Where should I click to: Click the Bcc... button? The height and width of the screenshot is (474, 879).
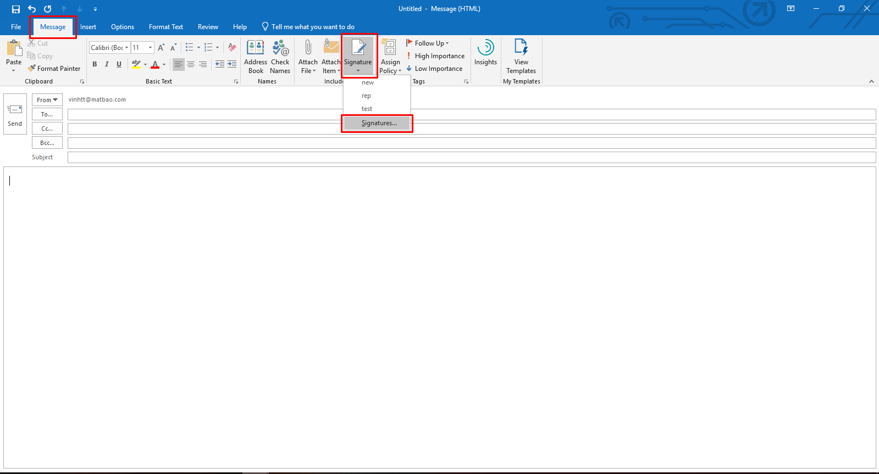(x=47, y=143)
